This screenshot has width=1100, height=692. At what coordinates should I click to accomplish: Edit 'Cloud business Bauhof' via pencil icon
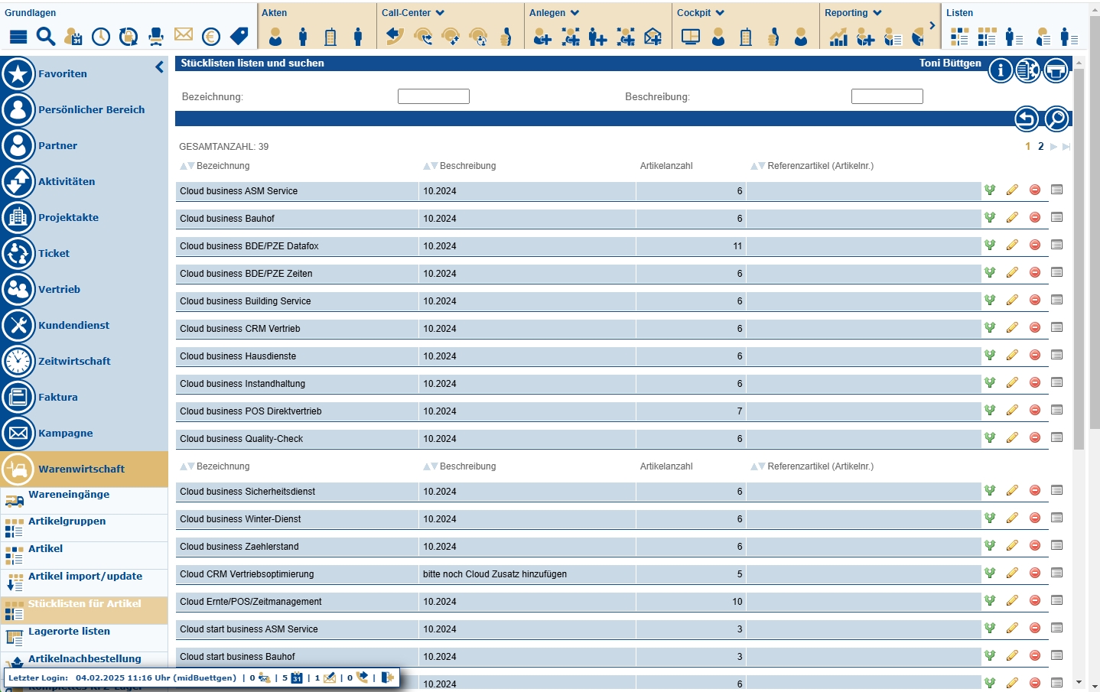(x=1012, y=216)
